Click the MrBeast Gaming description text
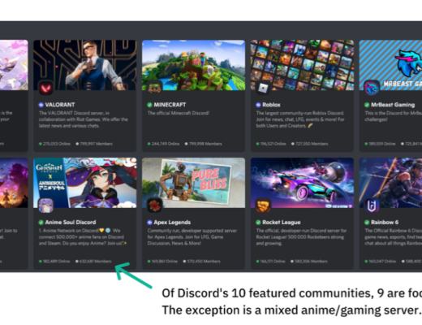The image size is (422, 325). 394,116
